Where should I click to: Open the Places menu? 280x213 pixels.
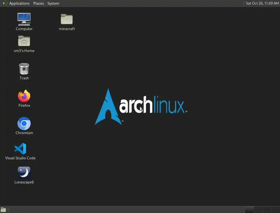click(x=39, y=3)
